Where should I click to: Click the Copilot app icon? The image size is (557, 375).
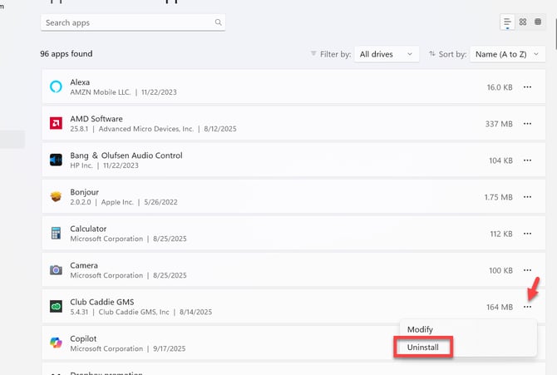click(56, 343)
